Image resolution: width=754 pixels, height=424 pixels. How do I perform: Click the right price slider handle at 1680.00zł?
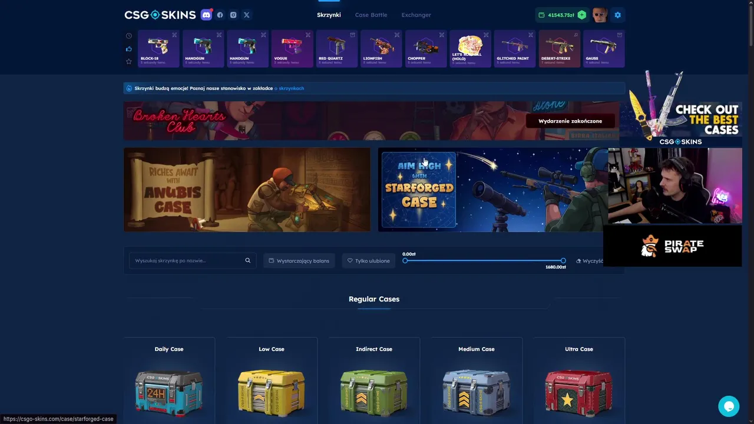tap(563, 260)
